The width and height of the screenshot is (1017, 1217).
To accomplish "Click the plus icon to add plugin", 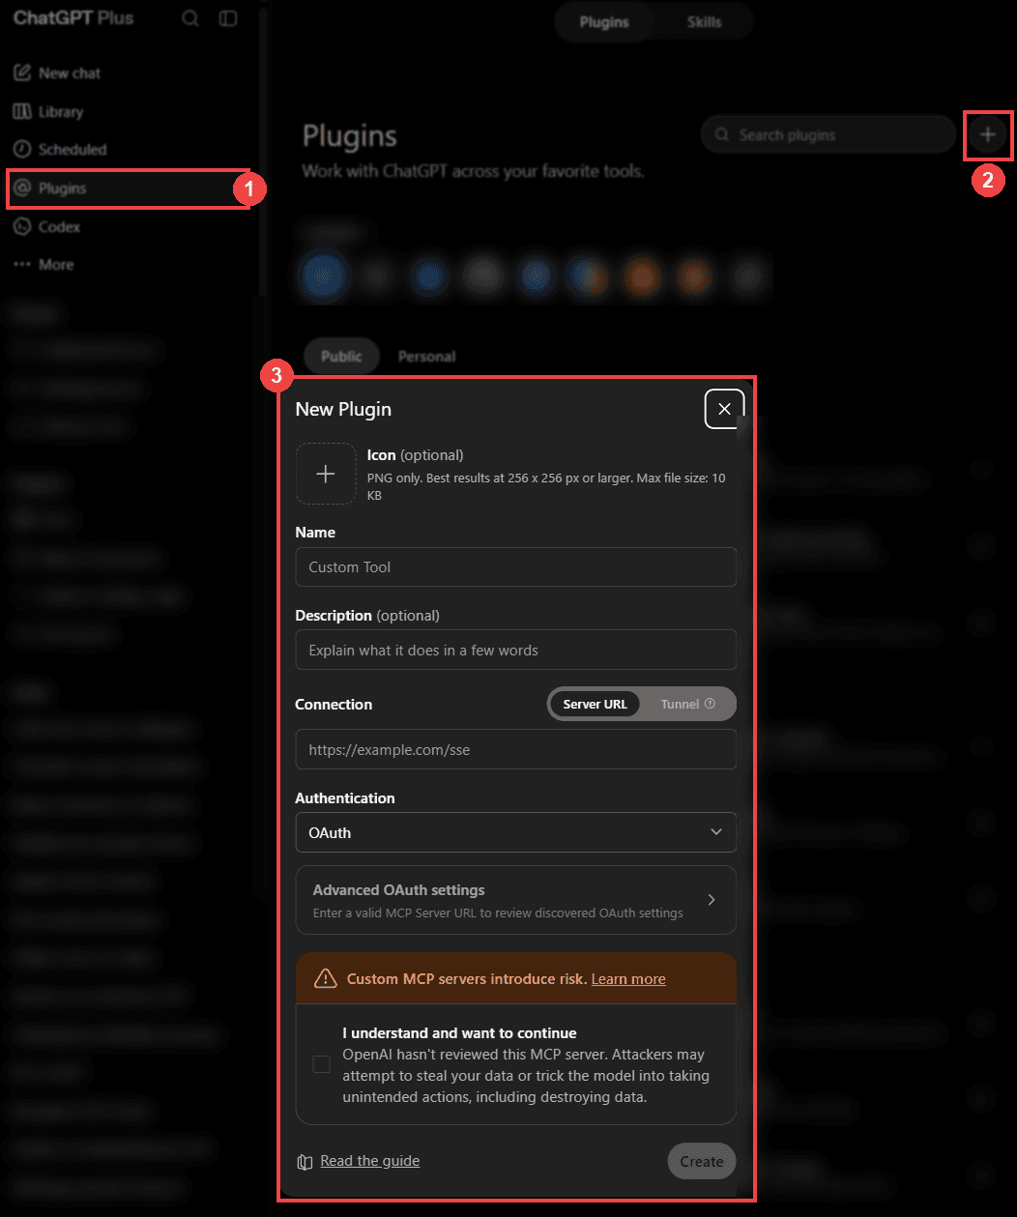I will click(x=987, y=135).
